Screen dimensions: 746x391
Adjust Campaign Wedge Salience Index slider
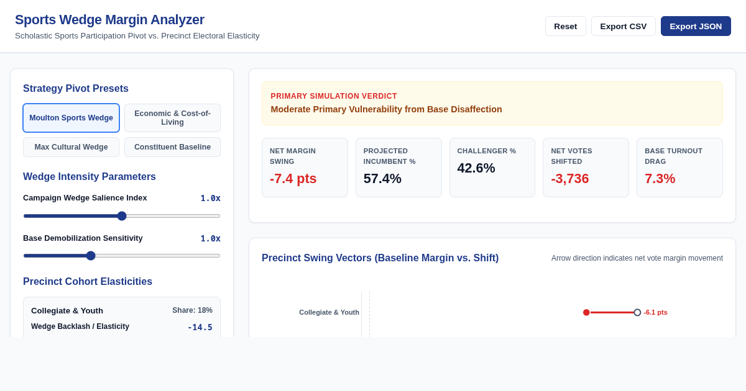click(x=122, y=216)
